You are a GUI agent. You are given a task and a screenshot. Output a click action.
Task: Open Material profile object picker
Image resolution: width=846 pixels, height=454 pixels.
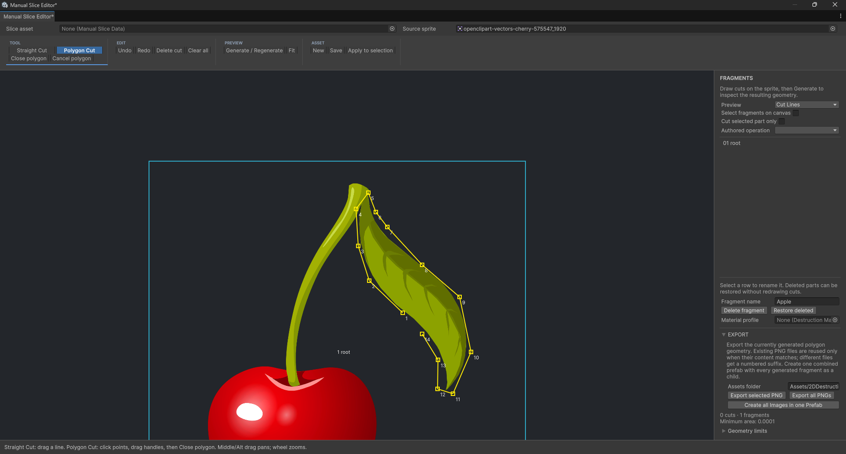(x=835, y=320)
